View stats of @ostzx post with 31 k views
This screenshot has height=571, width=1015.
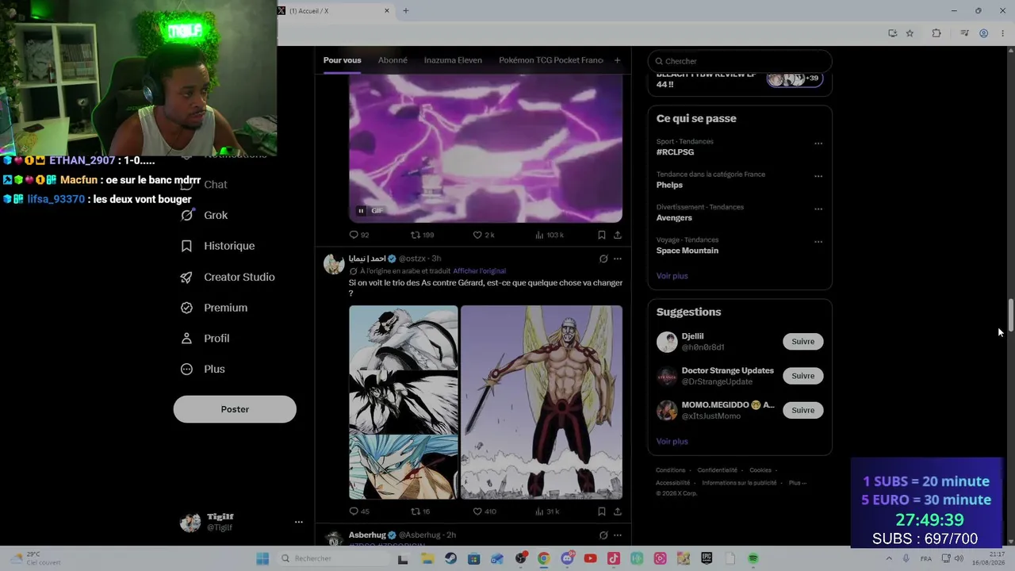(548, 512)
